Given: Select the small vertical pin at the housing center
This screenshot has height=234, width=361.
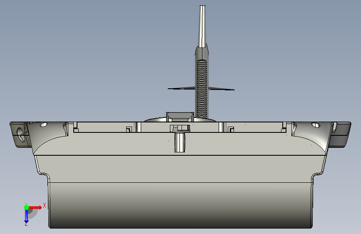Looking at the screenshot, I should coord(179,142).
